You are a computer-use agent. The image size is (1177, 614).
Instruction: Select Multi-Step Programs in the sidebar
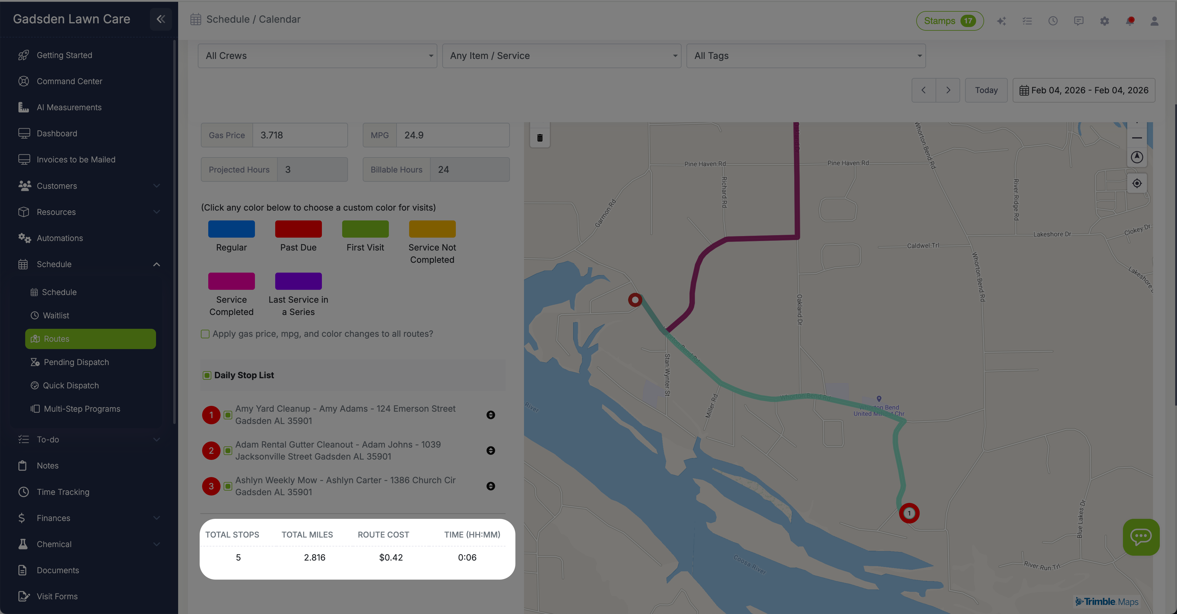pos(82,408)
